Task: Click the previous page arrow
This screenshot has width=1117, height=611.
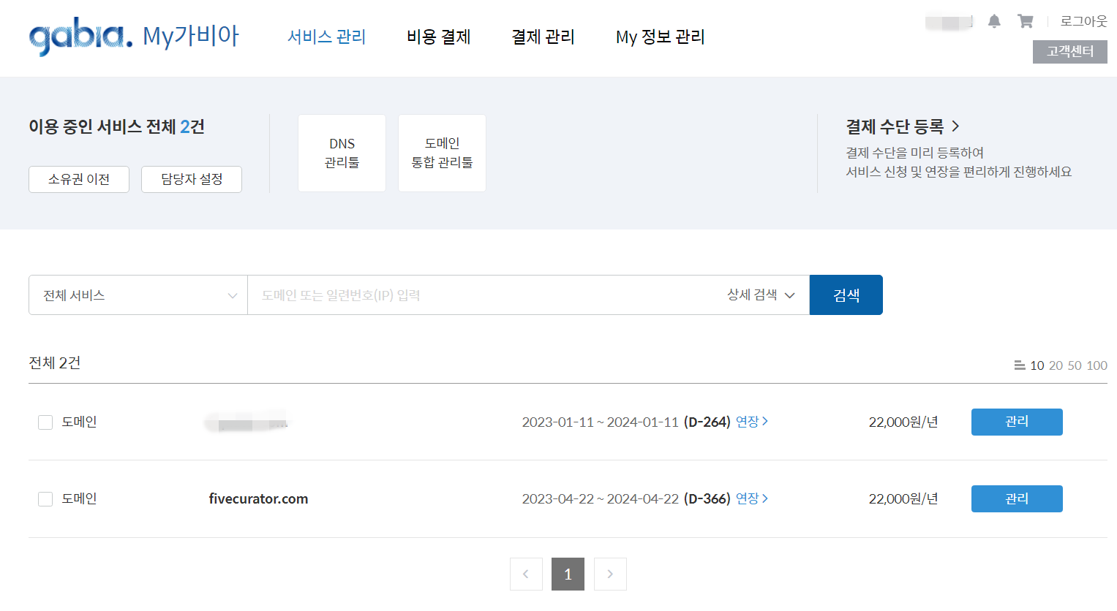Action: click(x=526, y=574)
